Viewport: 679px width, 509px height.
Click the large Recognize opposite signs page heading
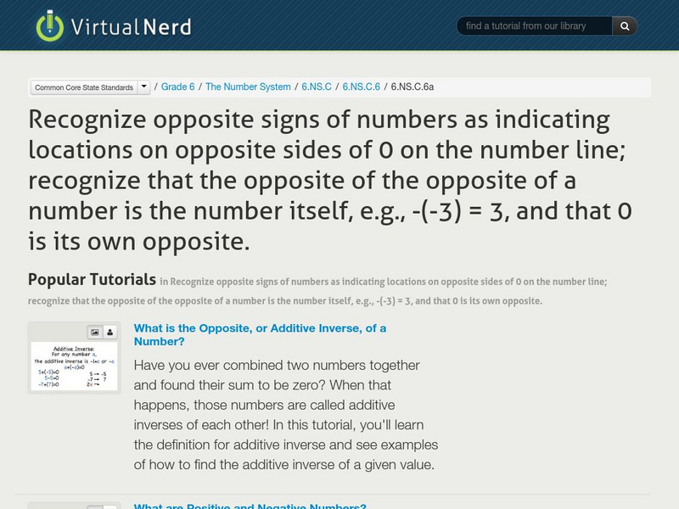pyautogui.click(x=319, y=180)
